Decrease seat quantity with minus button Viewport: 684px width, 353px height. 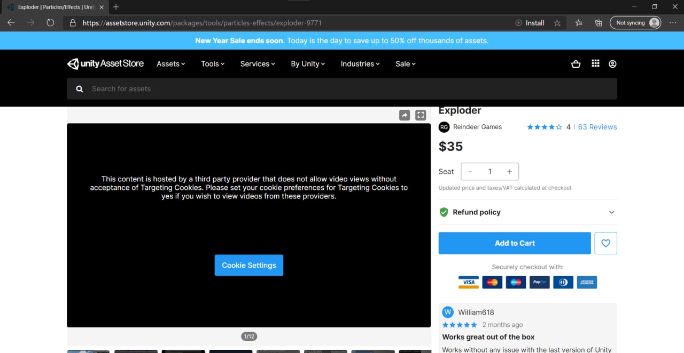[x=470, y=172]
